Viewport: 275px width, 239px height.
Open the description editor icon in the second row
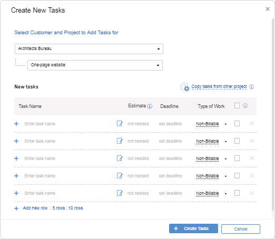[x=120, y=141]
